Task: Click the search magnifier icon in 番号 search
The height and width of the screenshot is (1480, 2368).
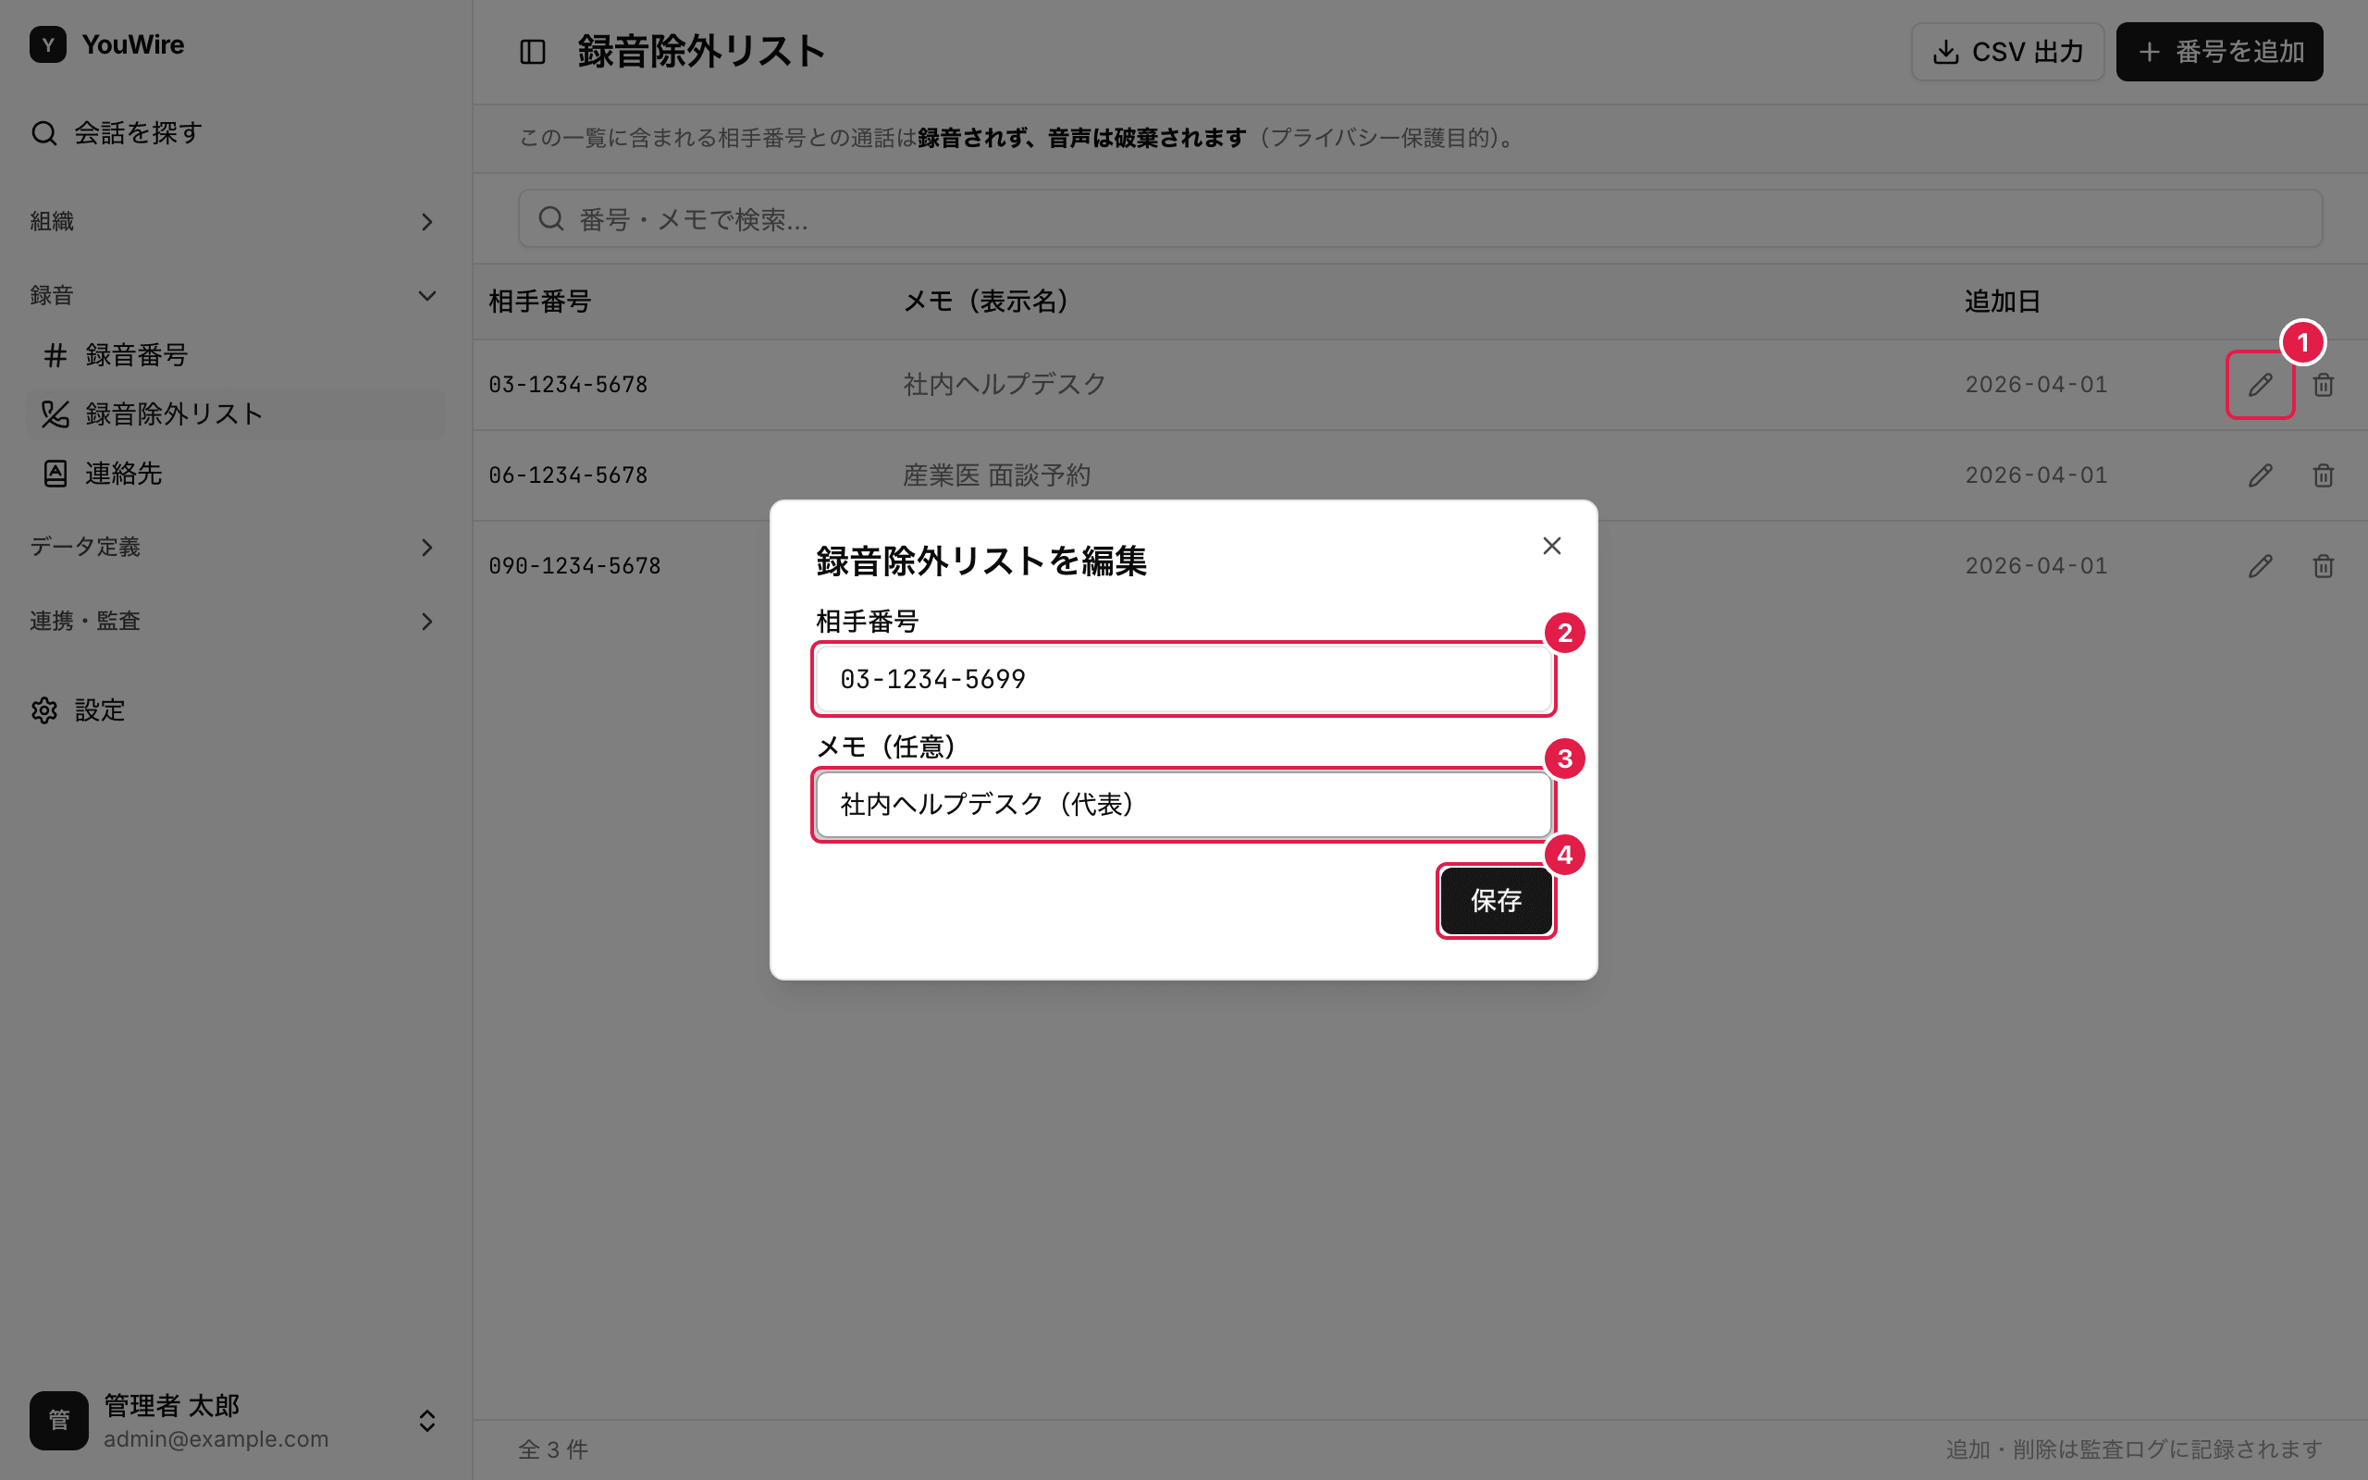Action: coord(551,218)
